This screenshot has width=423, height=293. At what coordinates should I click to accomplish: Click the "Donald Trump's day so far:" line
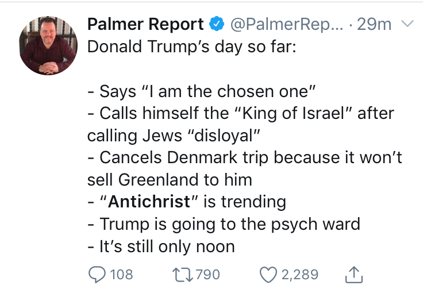point(192,47)
